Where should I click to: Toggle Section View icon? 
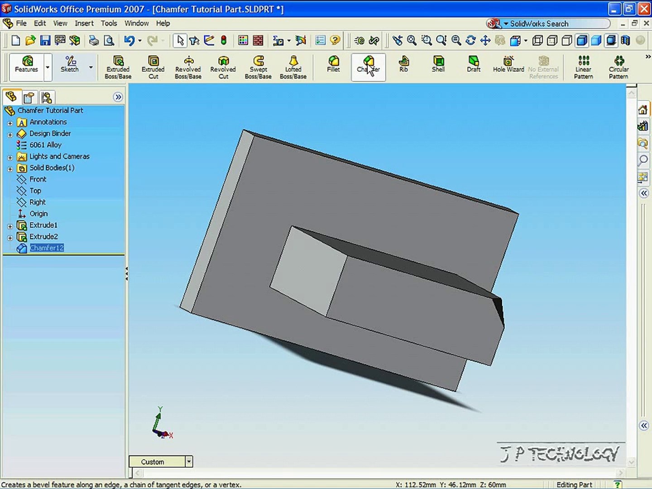626,41
